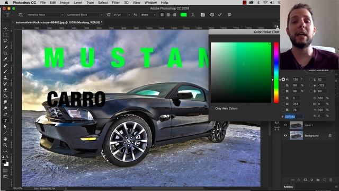Delete layer with trash icon
The width and height of the screenshot is (339, 191).
click(331, 180)
